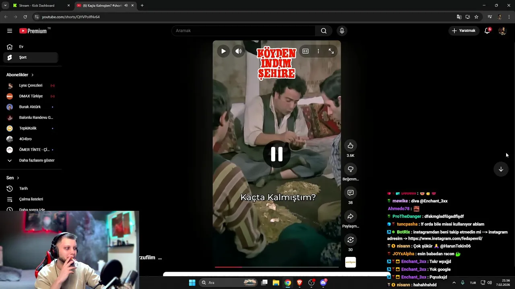The image size is (515, 289).
Task: Share this short via Paylaşım icon
Action: coord(350,216)
